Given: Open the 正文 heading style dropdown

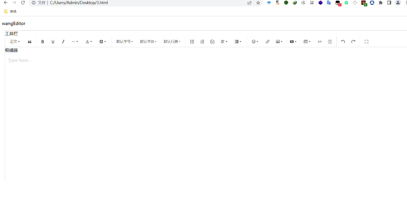Looking at the screenshot, I should point(15,42).
